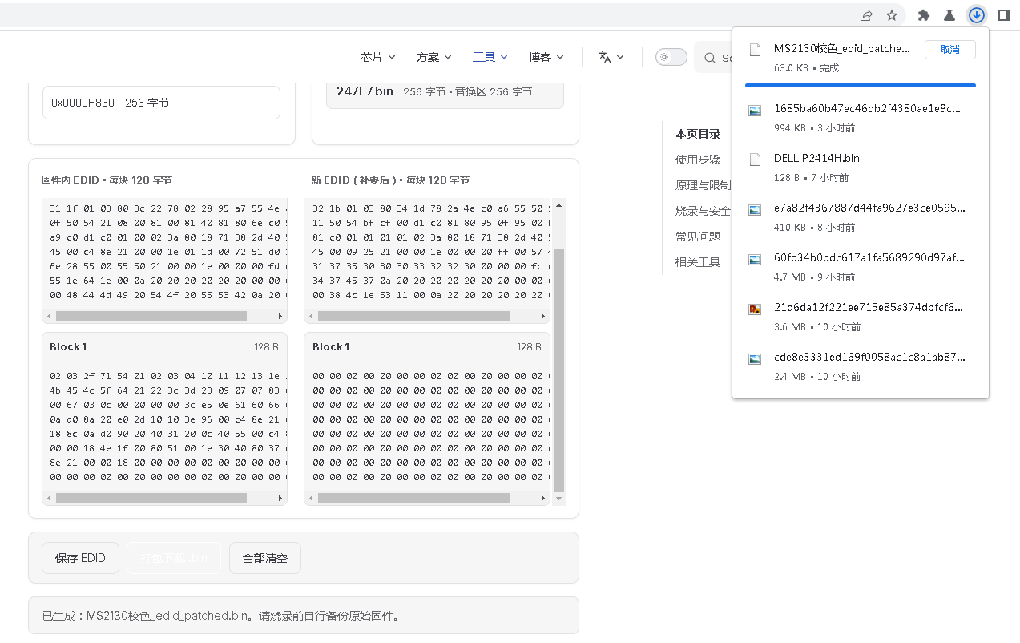Click right arrow of firmware Block 1 scrollbar
The image size is (1020, 643).
(x=280, y=498)
